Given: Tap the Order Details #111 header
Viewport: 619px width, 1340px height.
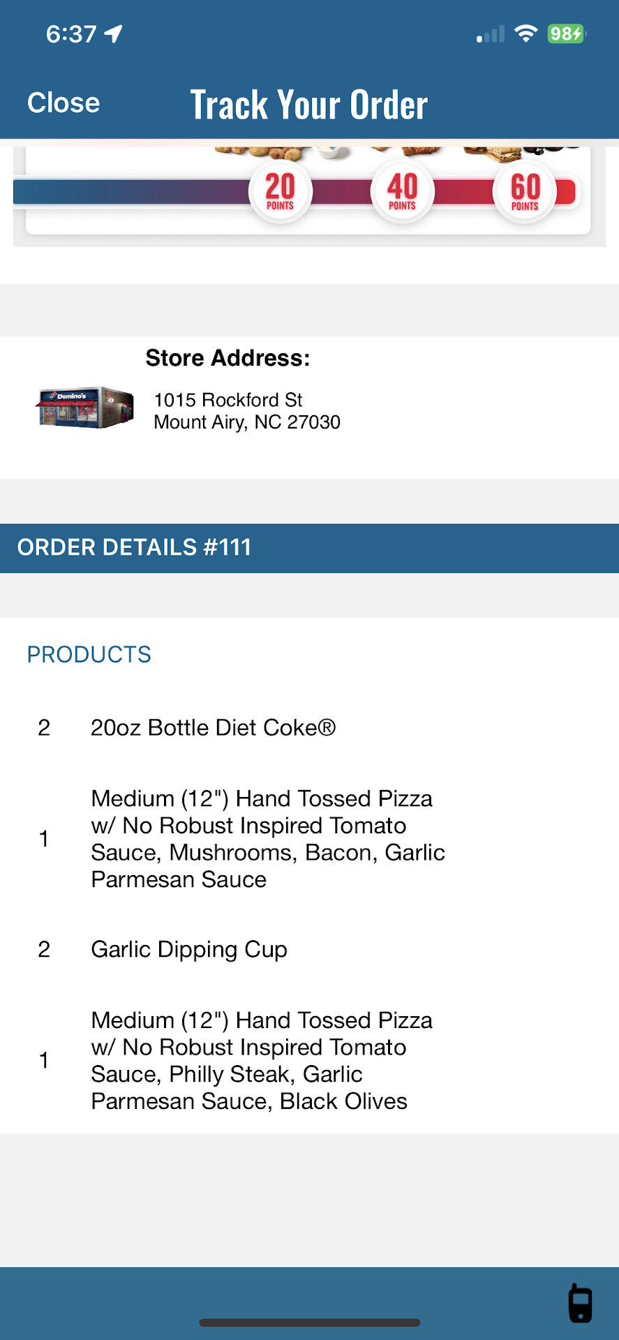Looking at the screenshot, I should [134, 548].
